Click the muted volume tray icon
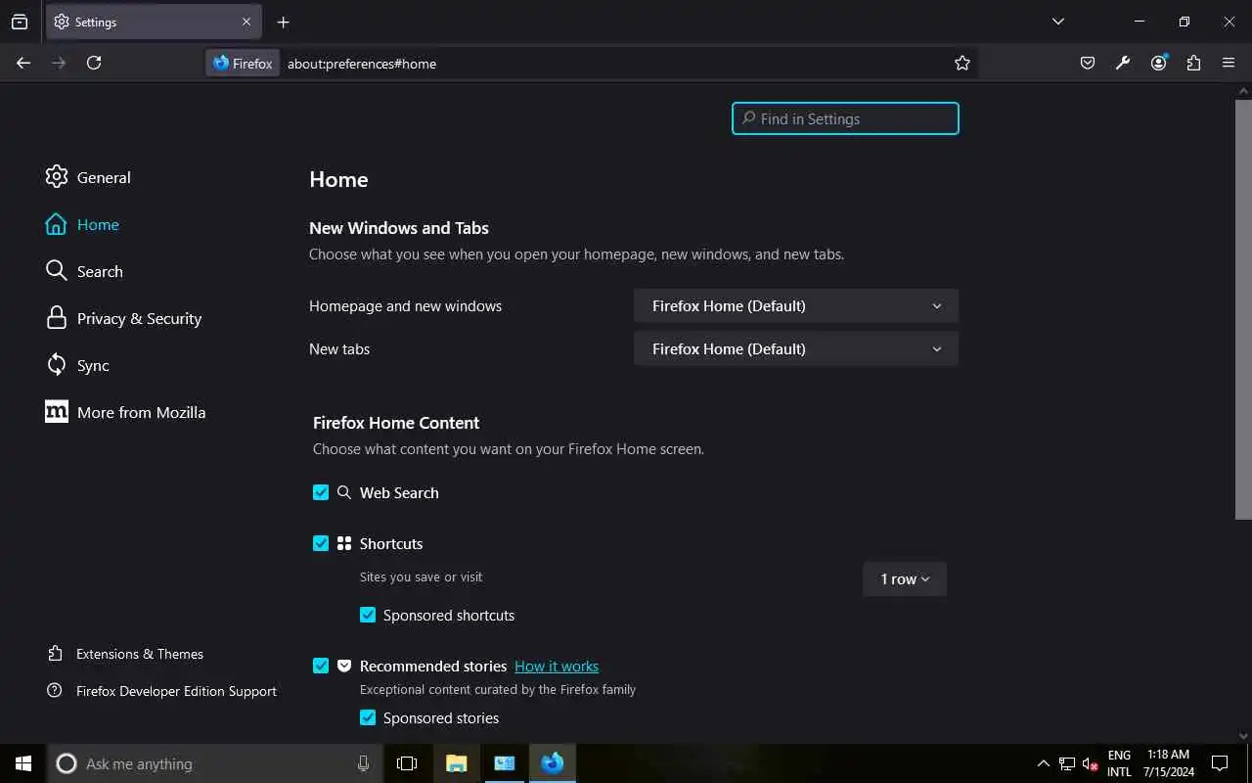The image size is (1252, 783). [x=1090, y=763]
